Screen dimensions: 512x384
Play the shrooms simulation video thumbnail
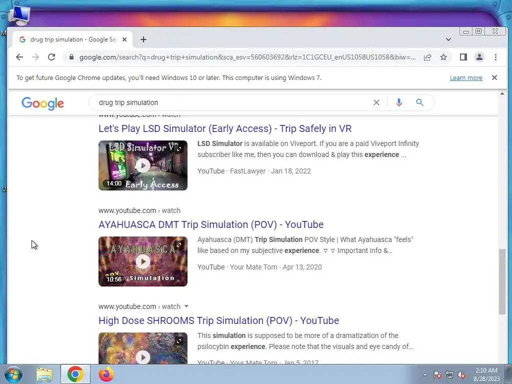(143, 348)
